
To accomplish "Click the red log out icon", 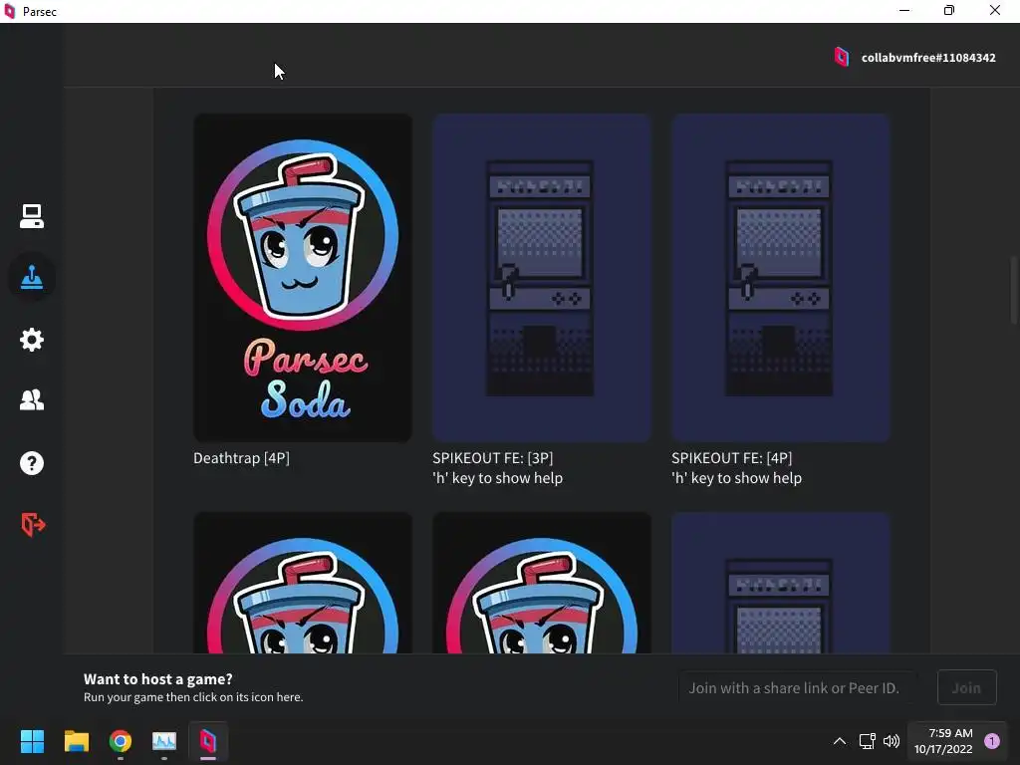I will (33, 524).
